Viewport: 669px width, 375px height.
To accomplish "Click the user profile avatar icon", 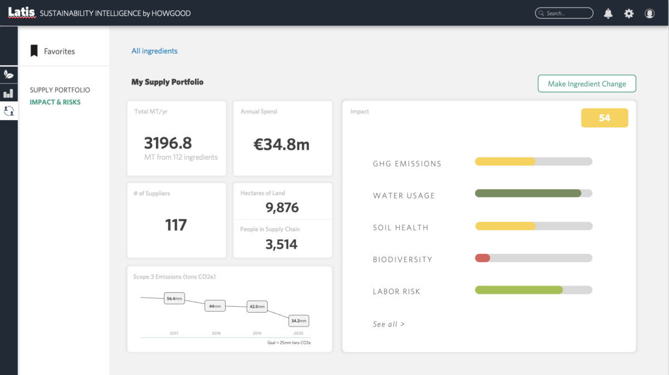I will (x=649, y=13).
